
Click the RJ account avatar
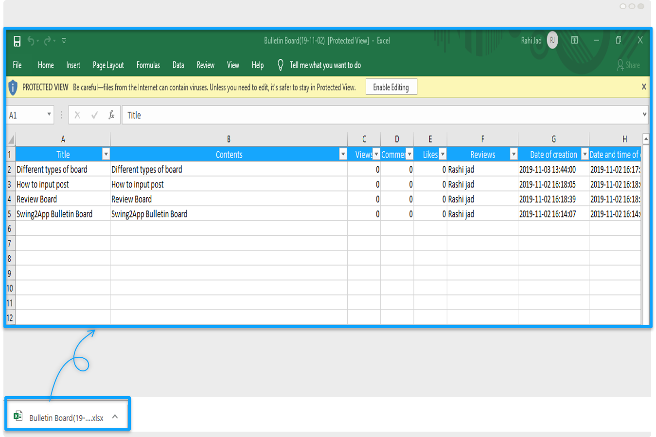click(x=552, y=40)
